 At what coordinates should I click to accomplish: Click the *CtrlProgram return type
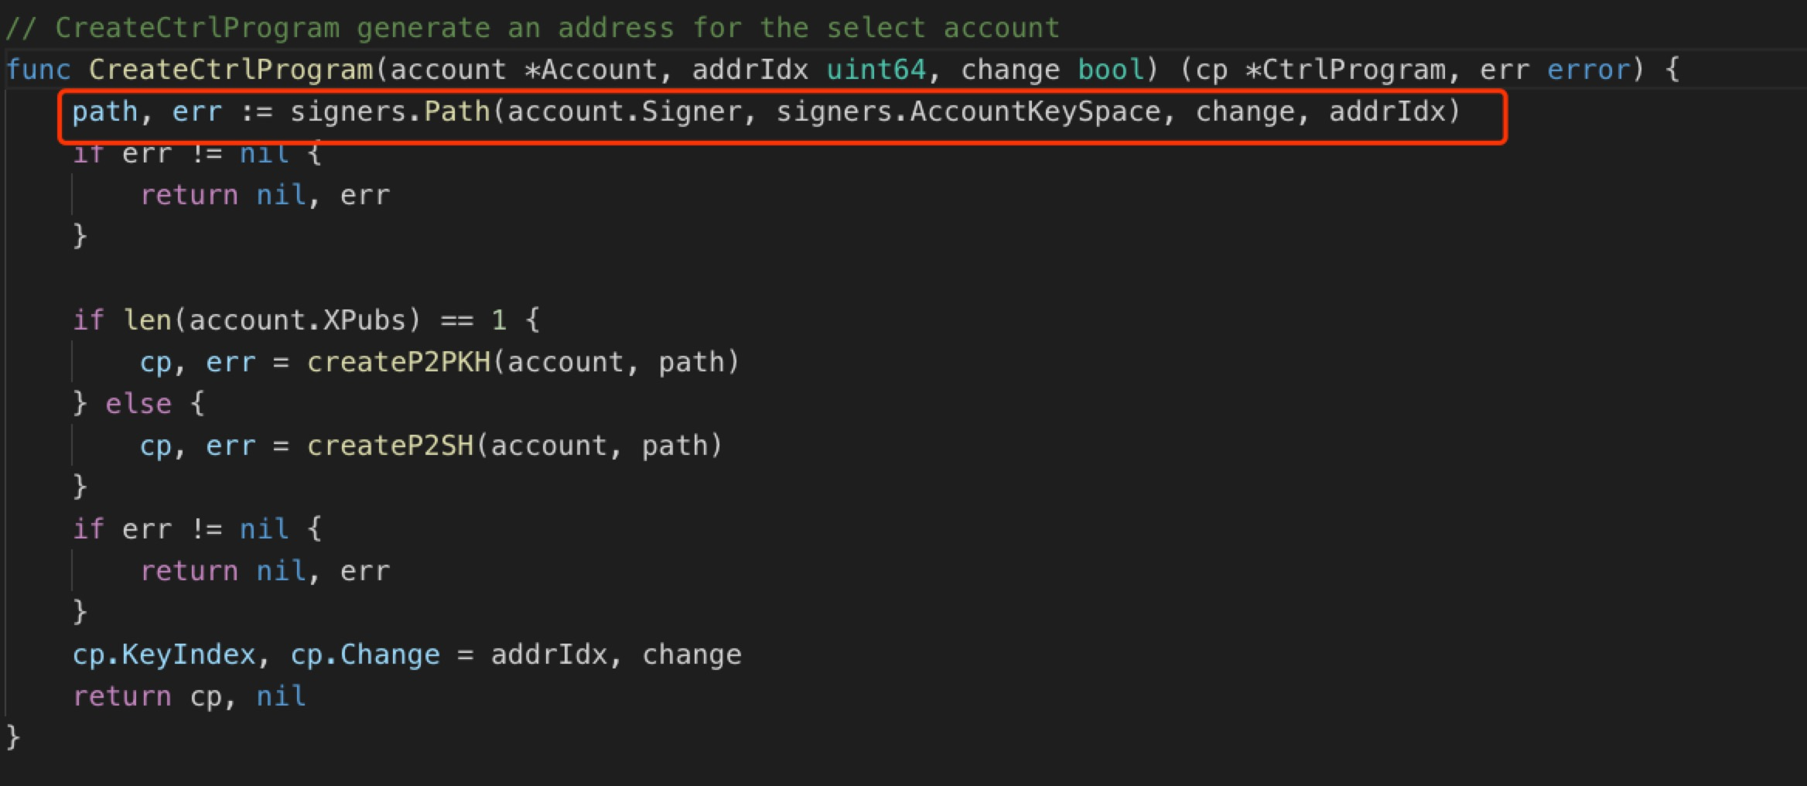pyautogui.click(x=1345, y=70)
